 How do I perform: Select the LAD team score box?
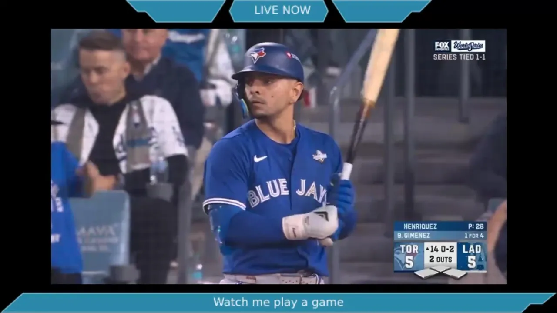[x=472, y=256]
